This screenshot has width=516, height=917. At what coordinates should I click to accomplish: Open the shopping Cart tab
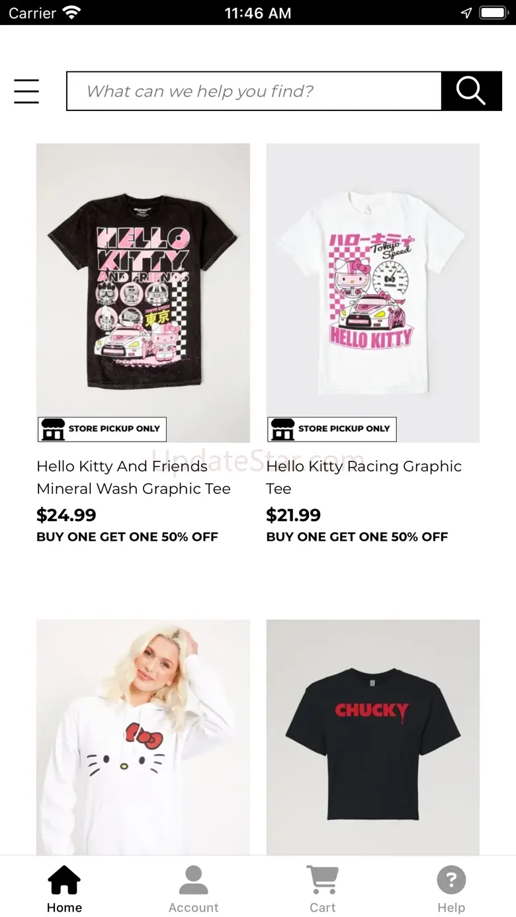(322, 889)
